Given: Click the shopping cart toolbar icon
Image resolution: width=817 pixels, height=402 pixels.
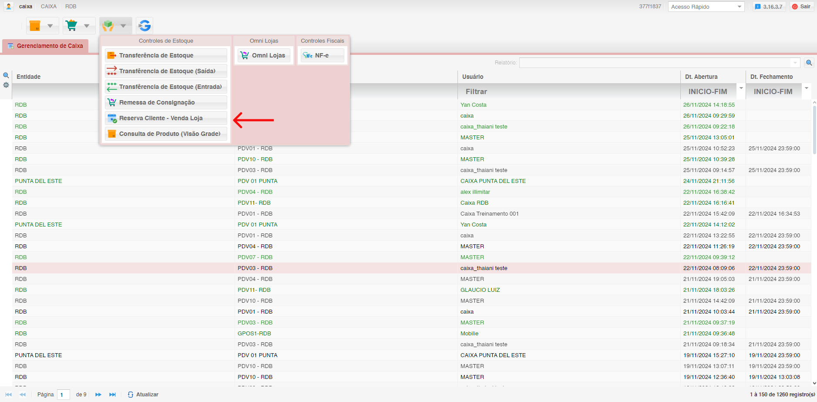Looking at the screenshot, I should click(x=71, y=26).
